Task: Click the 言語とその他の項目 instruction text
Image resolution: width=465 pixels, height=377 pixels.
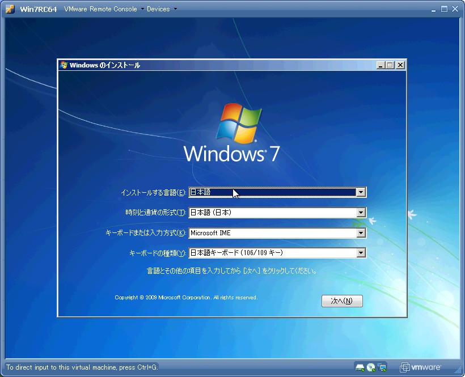Action: [x=232, y=270]
